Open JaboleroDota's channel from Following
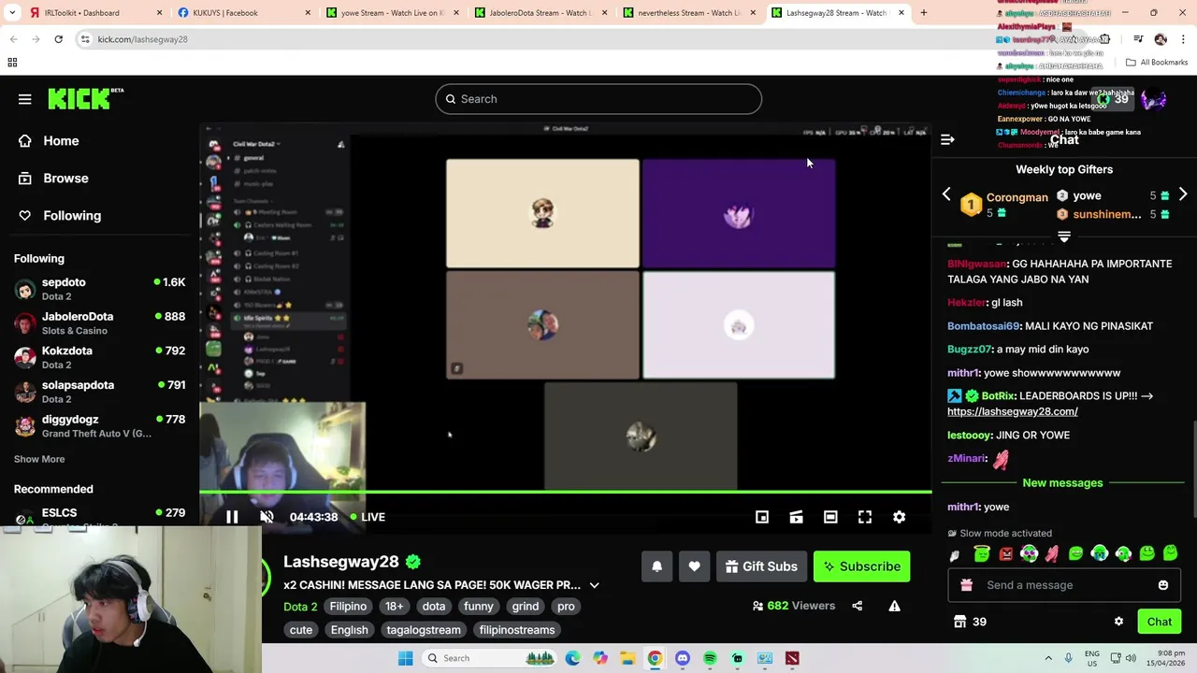 [99, 323]
